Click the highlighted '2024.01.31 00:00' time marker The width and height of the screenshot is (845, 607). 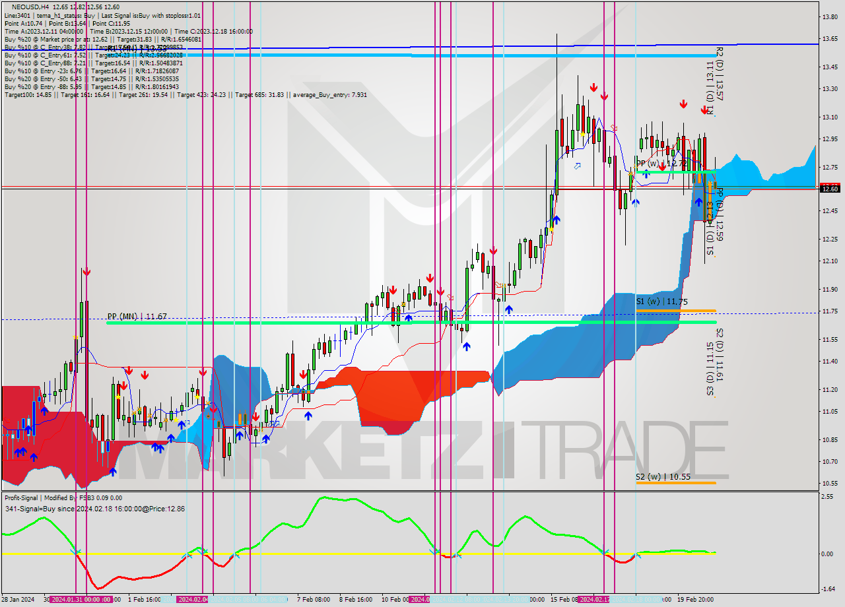click(x=81, y=600)
